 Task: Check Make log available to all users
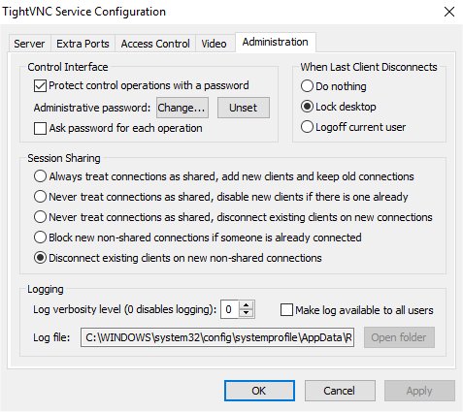coord(286,310)
